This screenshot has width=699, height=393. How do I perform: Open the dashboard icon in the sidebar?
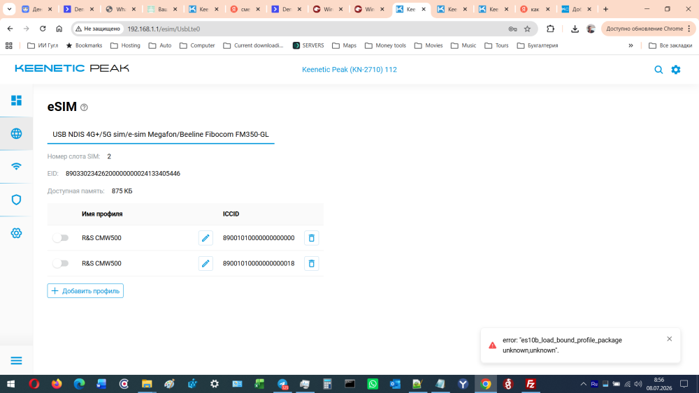[x=16, y=101]
